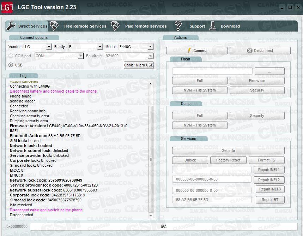The width and height of the screenshot is (303, 236).
Task: Open the Support tab
Action: (x=190, y=26)
